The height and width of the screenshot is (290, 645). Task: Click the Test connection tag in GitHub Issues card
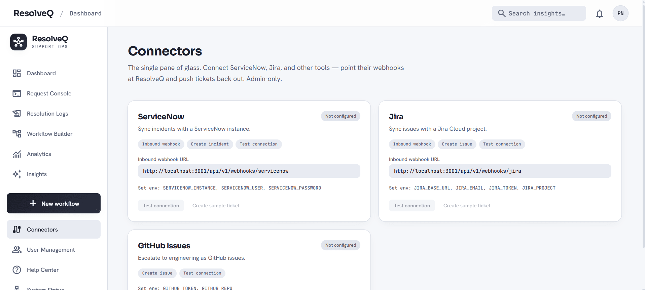202,273
